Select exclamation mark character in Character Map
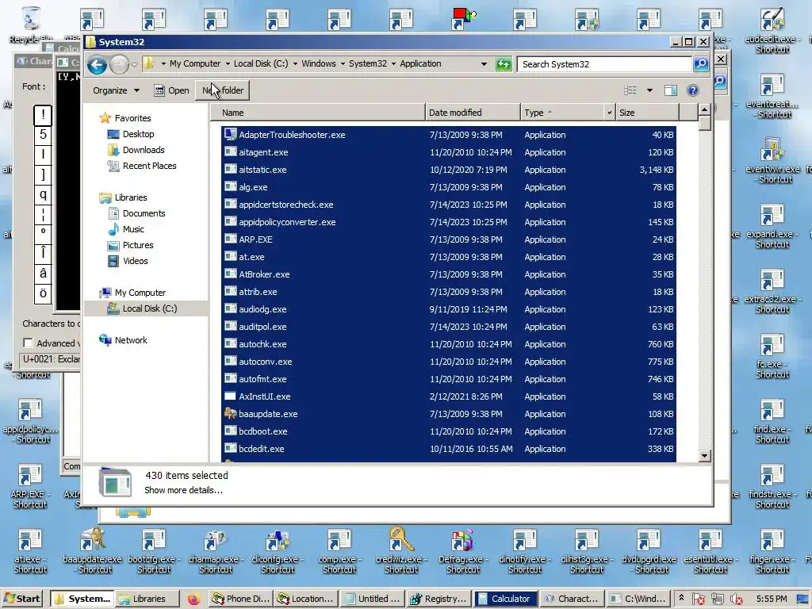Screen dimensions: 812x609 pos(43,115)
